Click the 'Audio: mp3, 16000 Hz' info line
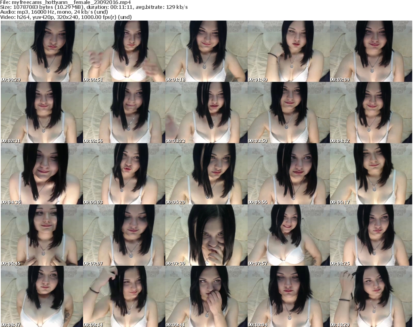 click(x=54, y=12)
